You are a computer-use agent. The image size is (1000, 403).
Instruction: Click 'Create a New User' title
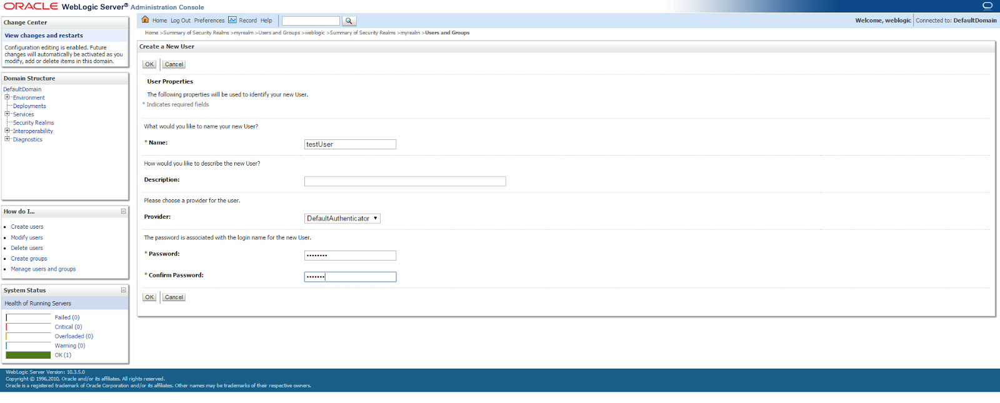coord(167,47)
